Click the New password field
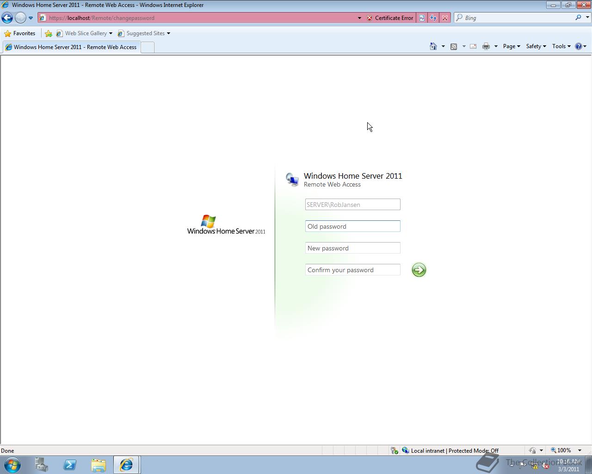 (x=352, y=248)
